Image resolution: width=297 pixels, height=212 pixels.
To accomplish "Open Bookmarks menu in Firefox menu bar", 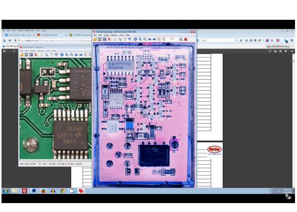I will (30, 30).
